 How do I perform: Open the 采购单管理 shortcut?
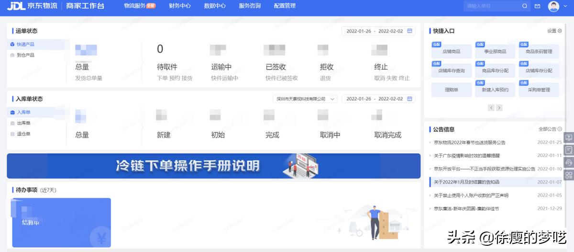pyautogui.click(x=539, y=90)
